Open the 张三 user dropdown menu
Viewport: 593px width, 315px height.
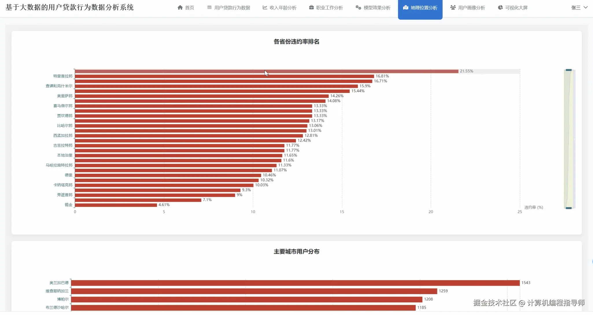point(576,8)
